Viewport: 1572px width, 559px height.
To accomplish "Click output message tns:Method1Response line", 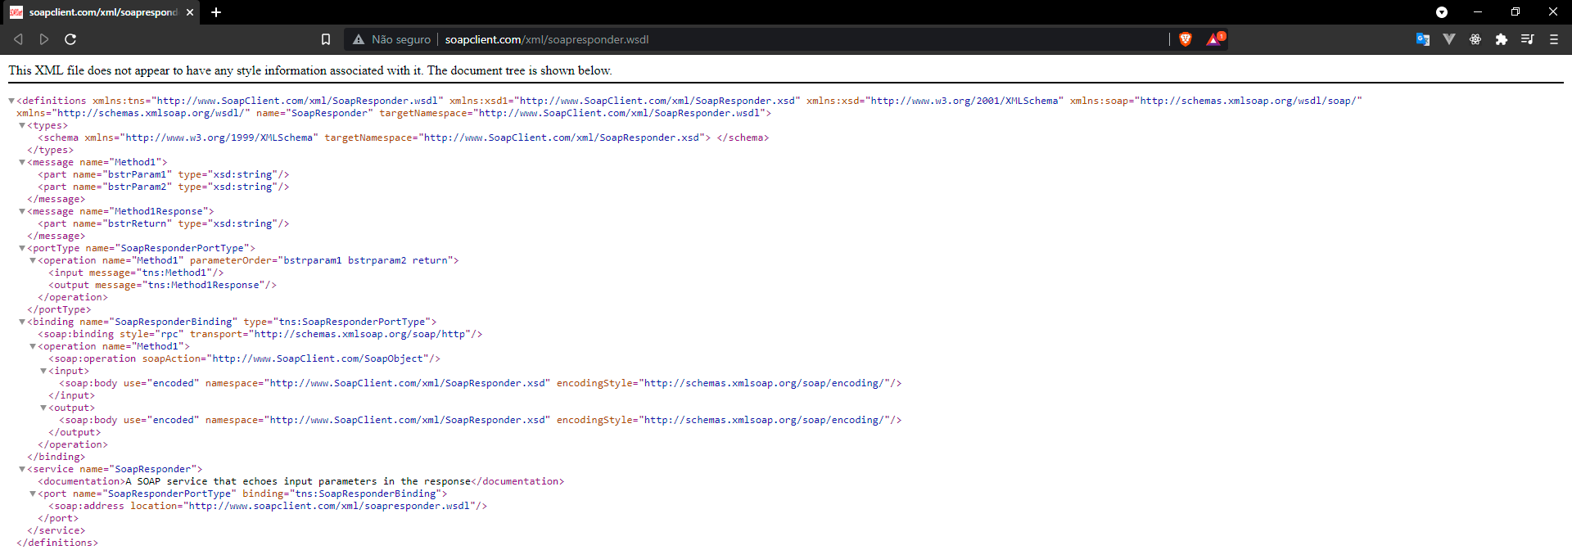I will 162,285.
